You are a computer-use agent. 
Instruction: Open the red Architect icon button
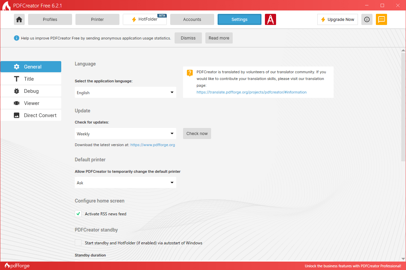270,20
